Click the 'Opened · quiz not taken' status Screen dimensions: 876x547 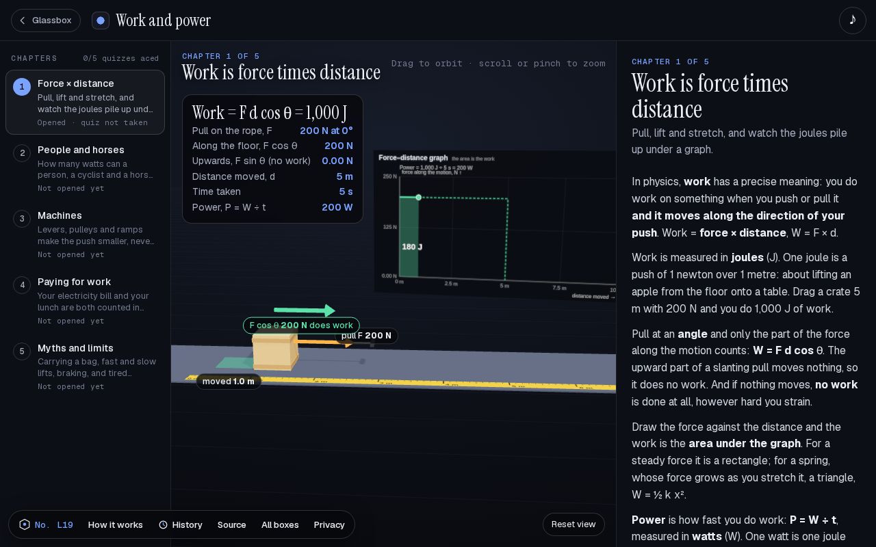(x=92, y=122)
